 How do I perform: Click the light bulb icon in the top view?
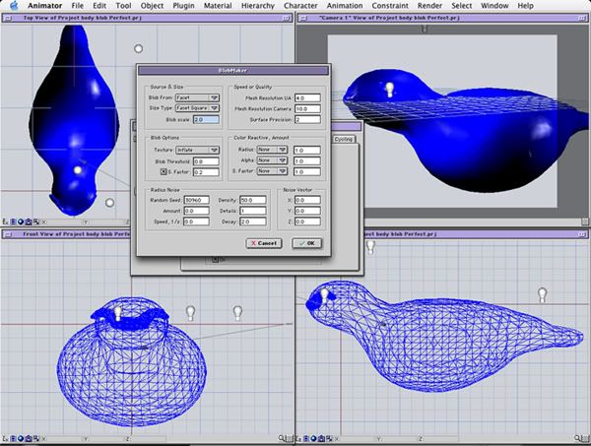(79, 171)
